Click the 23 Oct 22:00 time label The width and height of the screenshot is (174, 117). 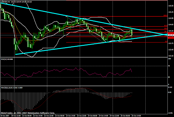(x=81, y=116)
